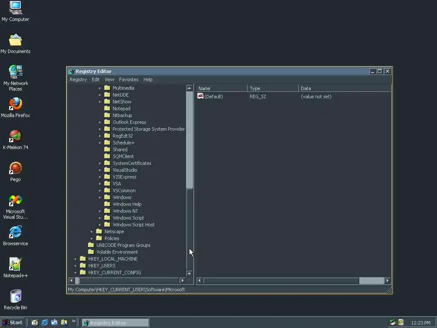The height and width of the screenshot is (328, 437).
Task: Click the fourth quick launch search icon
Action: pos(64,323)
